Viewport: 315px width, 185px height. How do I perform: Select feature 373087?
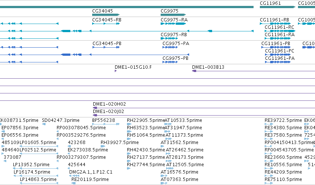[13, 157]
